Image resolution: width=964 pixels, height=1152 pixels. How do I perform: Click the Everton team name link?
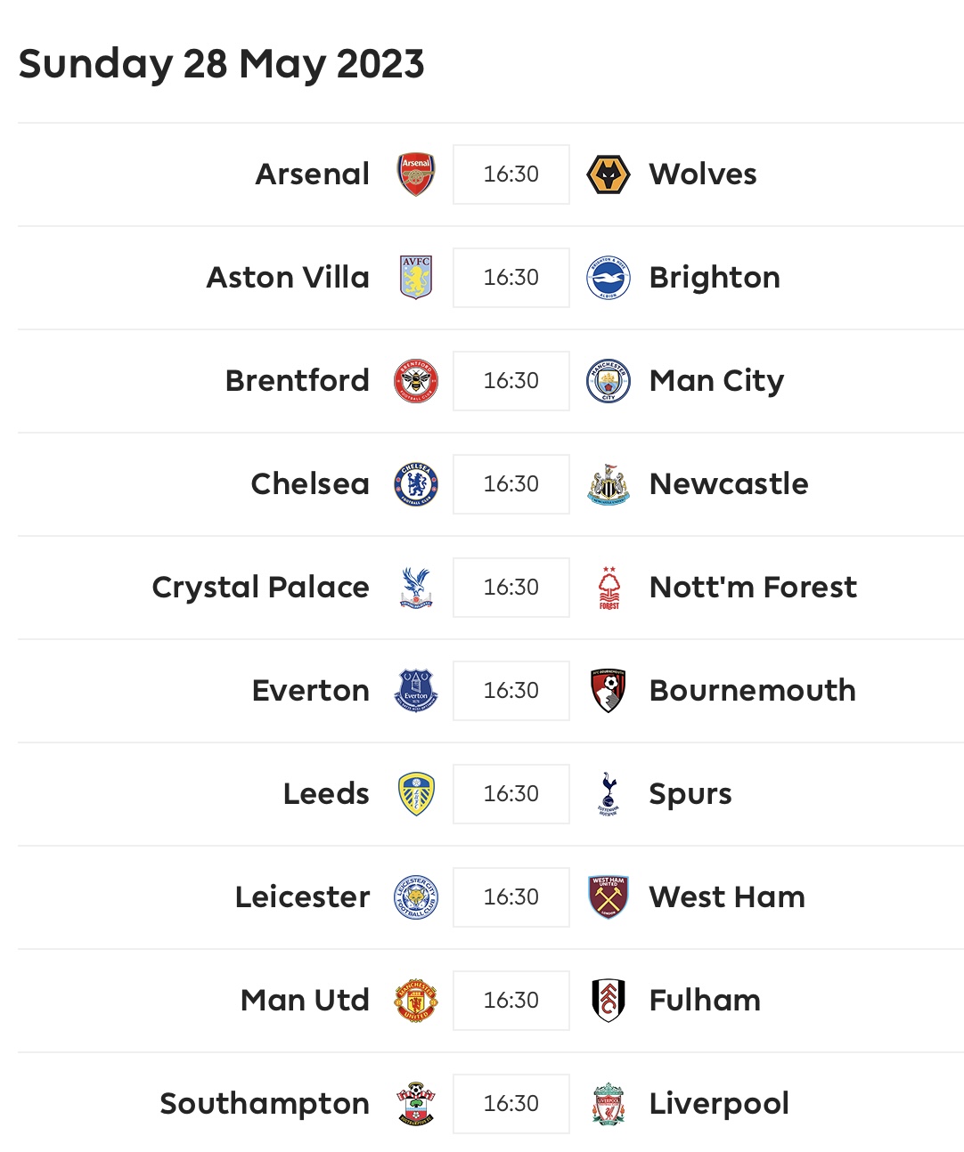click(x=311, y=691)
